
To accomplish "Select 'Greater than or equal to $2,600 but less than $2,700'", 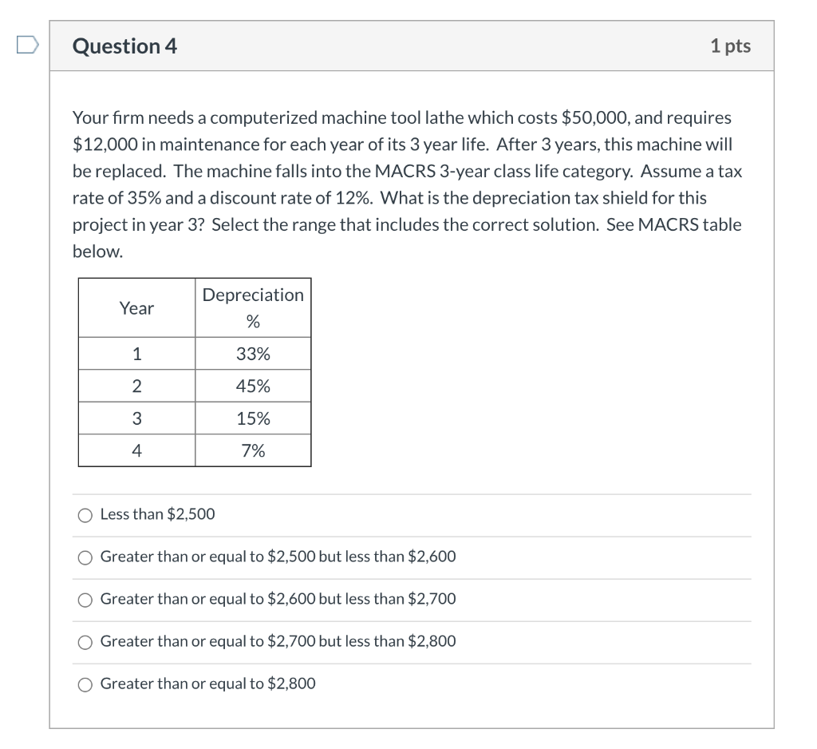I will (85, 600).
